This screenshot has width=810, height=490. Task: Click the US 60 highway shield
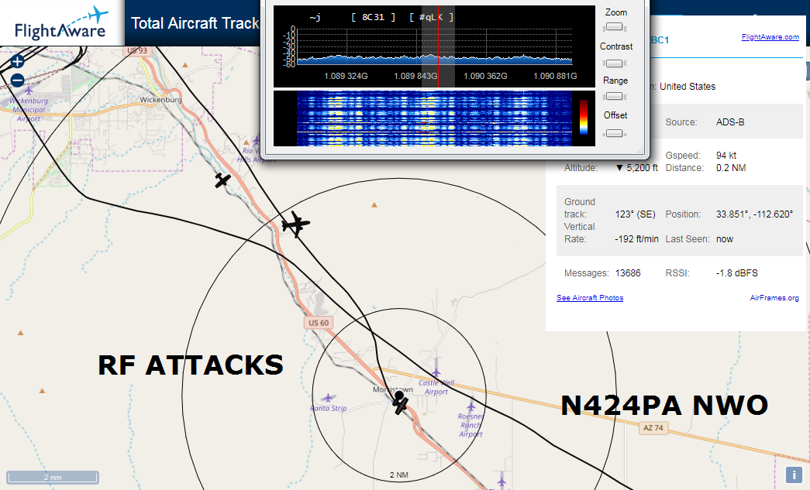319,323
